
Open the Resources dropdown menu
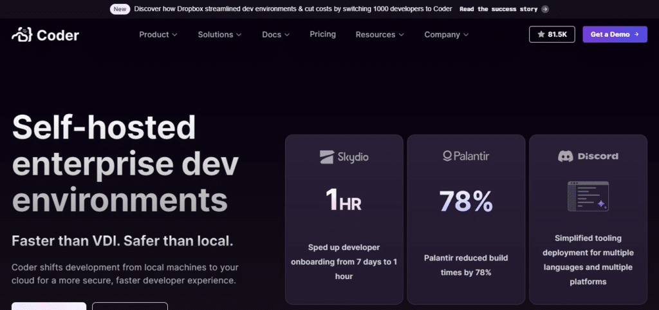[x=380, y=35]
